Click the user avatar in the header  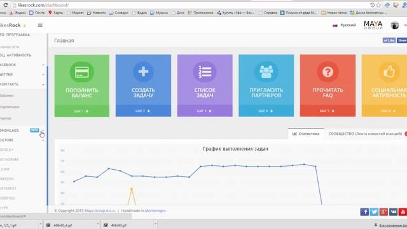394,25
